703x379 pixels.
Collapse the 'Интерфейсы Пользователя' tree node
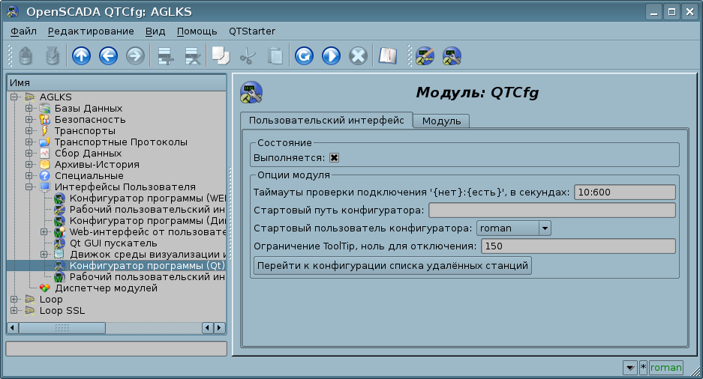(29, 187)
